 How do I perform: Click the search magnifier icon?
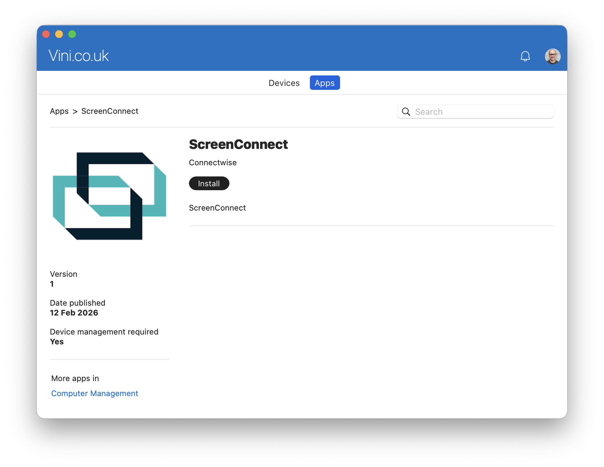[x=406, y=112]
